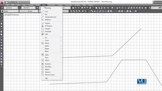Image resolution: width=162 pixels, height=91 pixels.
Task: Toggle layer freeze sun icon
Action: (x=154, y=8)
